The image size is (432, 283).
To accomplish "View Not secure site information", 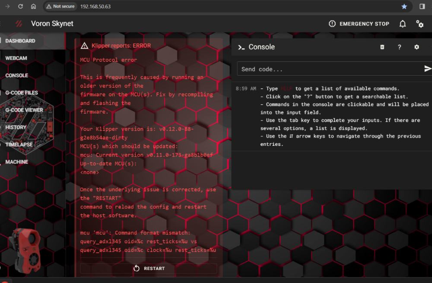I will [60, 6].
